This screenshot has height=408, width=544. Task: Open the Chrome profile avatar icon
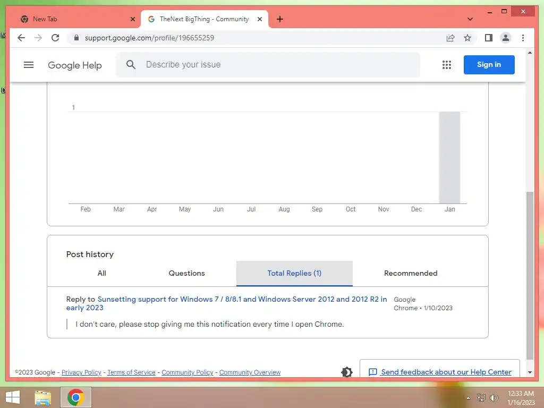pyautogui.click(x=506, y=38)
